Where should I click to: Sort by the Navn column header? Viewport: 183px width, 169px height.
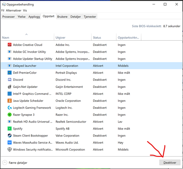click(27, 37)
